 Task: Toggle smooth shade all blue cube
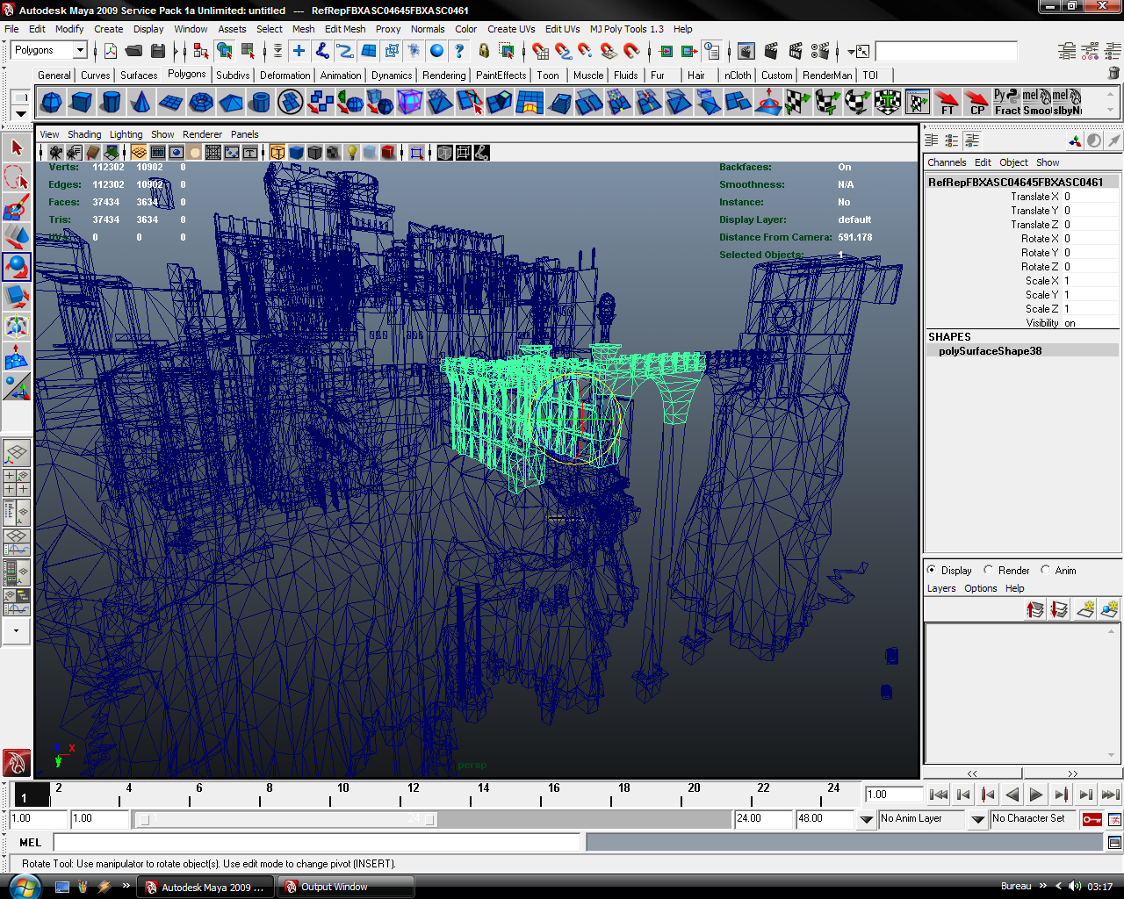(x=296, y=153)
